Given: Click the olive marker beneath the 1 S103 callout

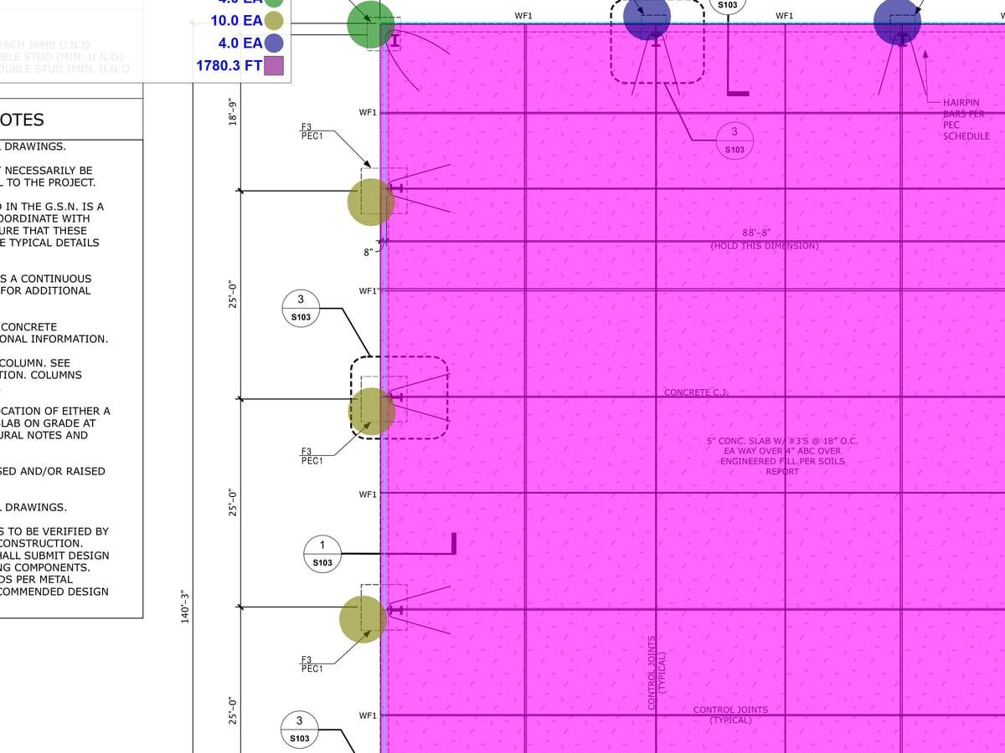Looking at the screenshot, I should pyautogui.click(x=363, y=619).
